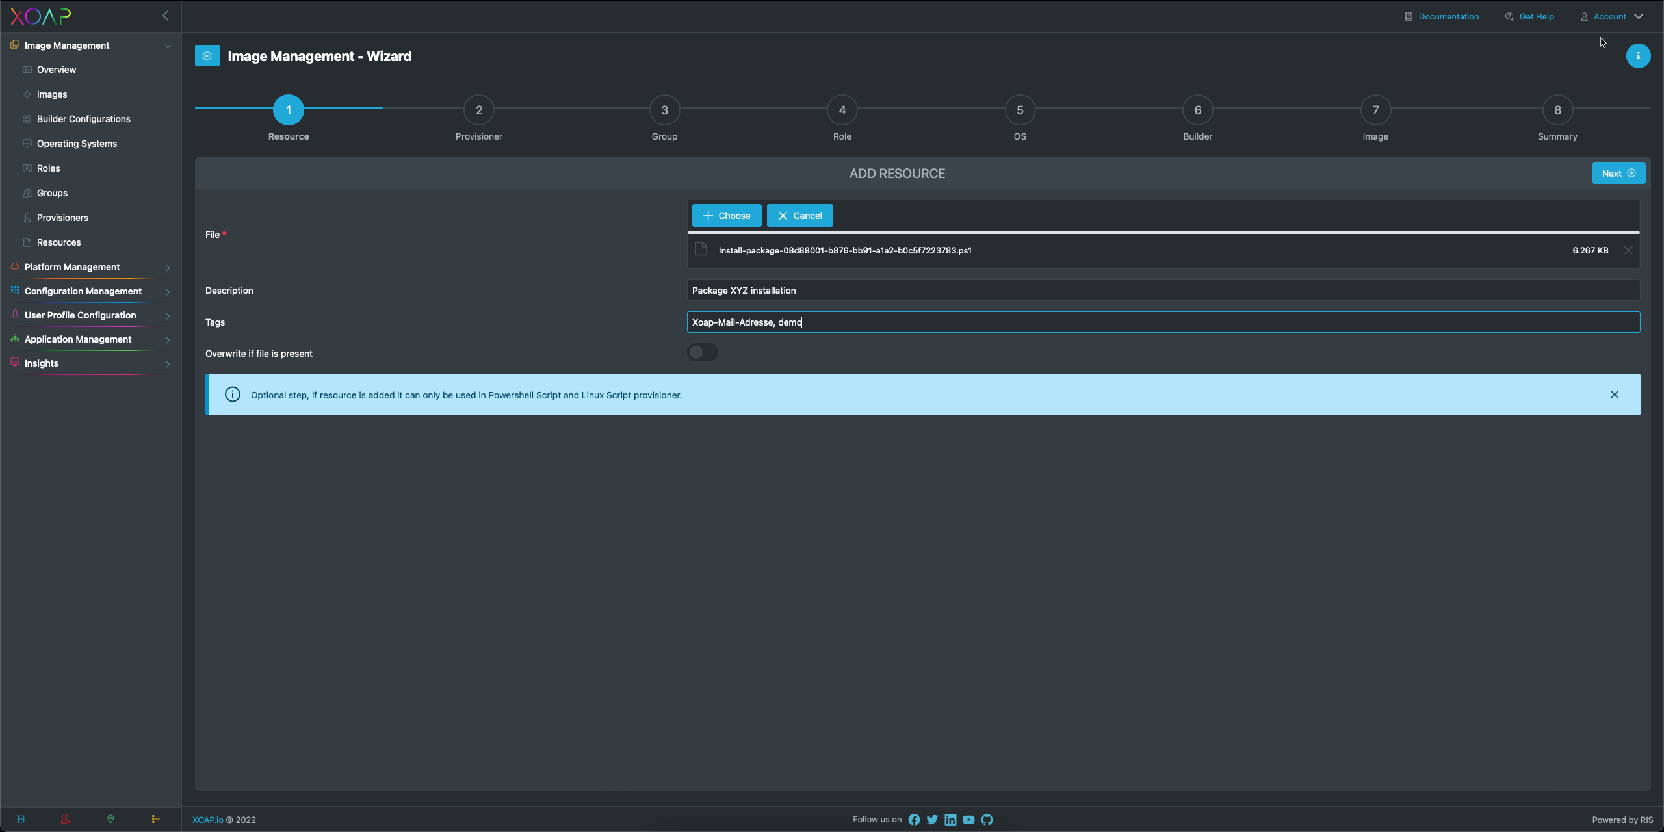Jump to wizard step 2 Provisioner
The height and width of the screenshot is (832, 1664).
coord(479,110)
